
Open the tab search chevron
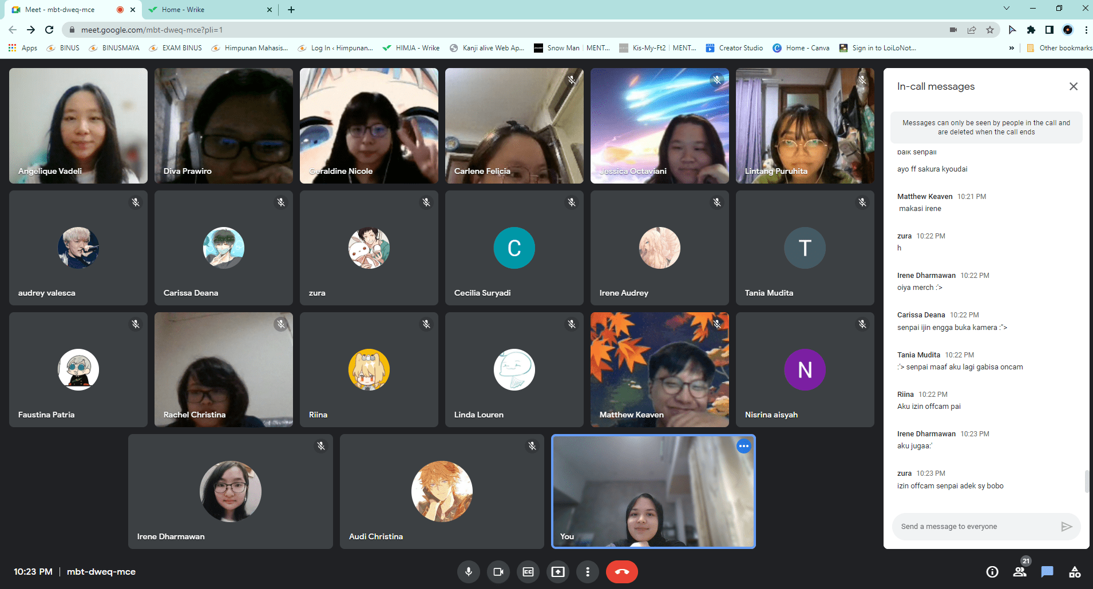[1005, 9]
